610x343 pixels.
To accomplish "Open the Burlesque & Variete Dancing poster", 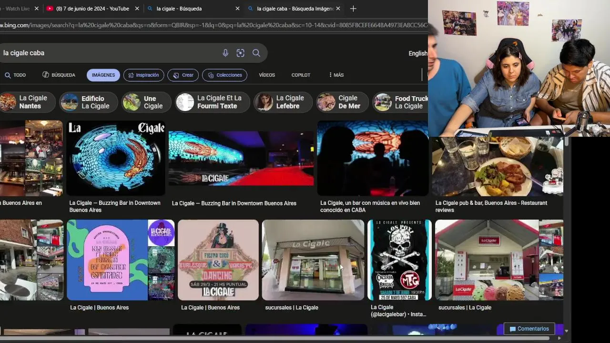I will (218, 260).
